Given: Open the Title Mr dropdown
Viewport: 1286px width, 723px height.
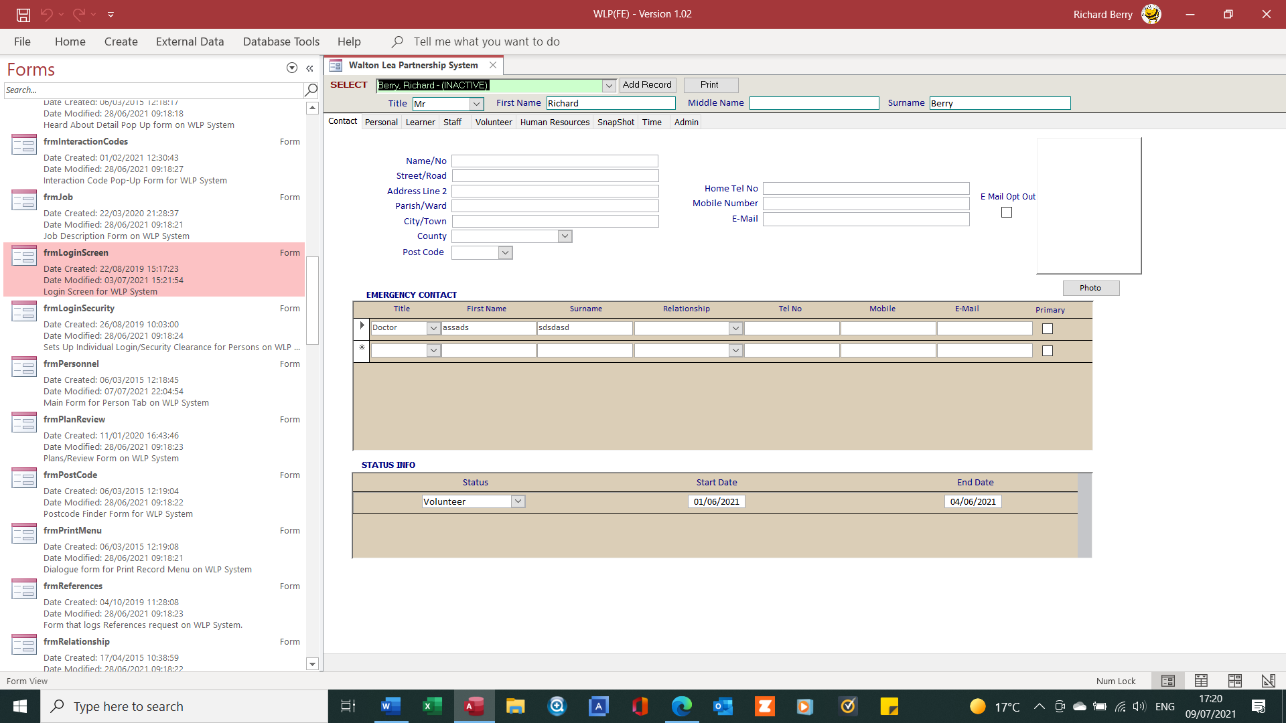Looking at the screenshot, I should [476, 104].
